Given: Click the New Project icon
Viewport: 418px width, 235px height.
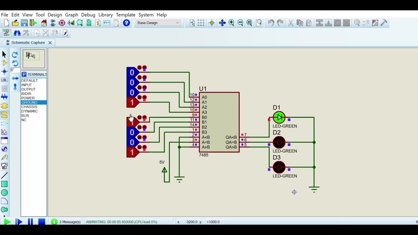Looking at the screenshot, I should click(x=7, y=23).
